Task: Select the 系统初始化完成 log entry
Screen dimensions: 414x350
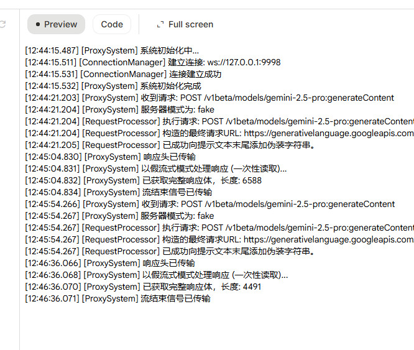Action: point(113,86)
